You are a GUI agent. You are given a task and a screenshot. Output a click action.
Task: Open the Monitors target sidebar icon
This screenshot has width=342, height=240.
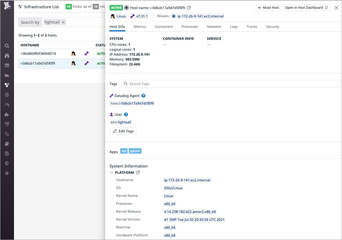[7, 95]
